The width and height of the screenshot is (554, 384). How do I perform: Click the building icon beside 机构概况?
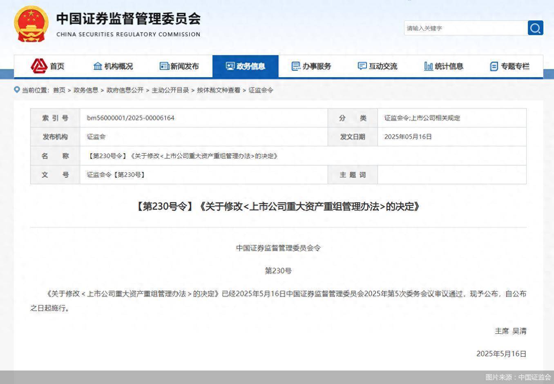point(98,66)
